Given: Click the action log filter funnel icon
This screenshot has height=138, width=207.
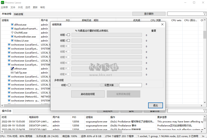Looking at the screenshot, I should [204, 111].
